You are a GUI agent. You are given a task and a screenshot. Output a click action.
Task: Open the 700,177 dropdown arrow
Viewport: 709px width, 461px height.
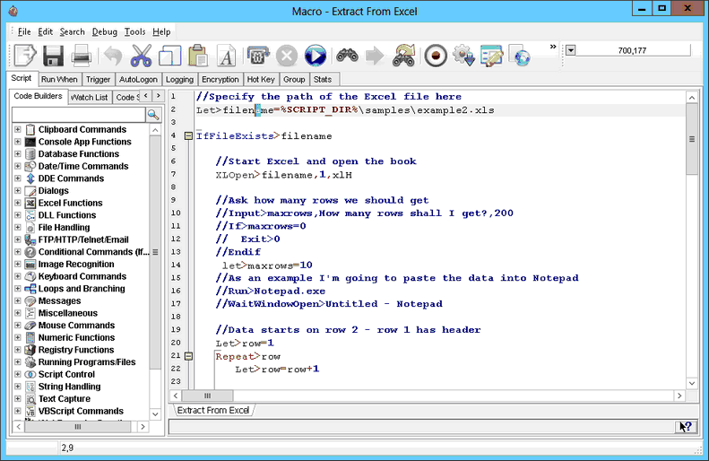click(571, 50)
